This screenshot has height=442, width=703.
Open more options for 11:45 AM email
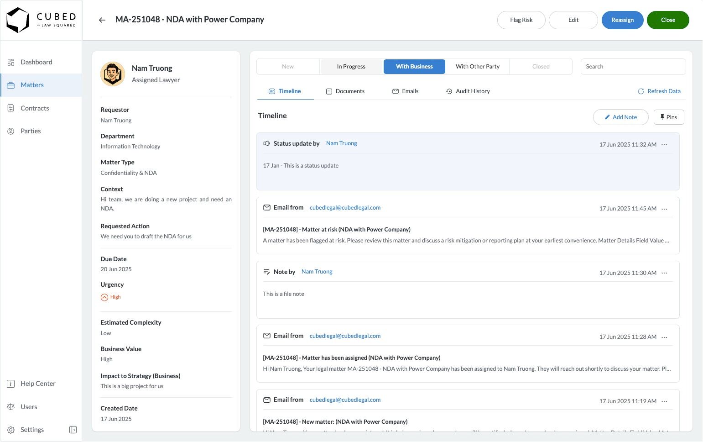pos(664,209)
